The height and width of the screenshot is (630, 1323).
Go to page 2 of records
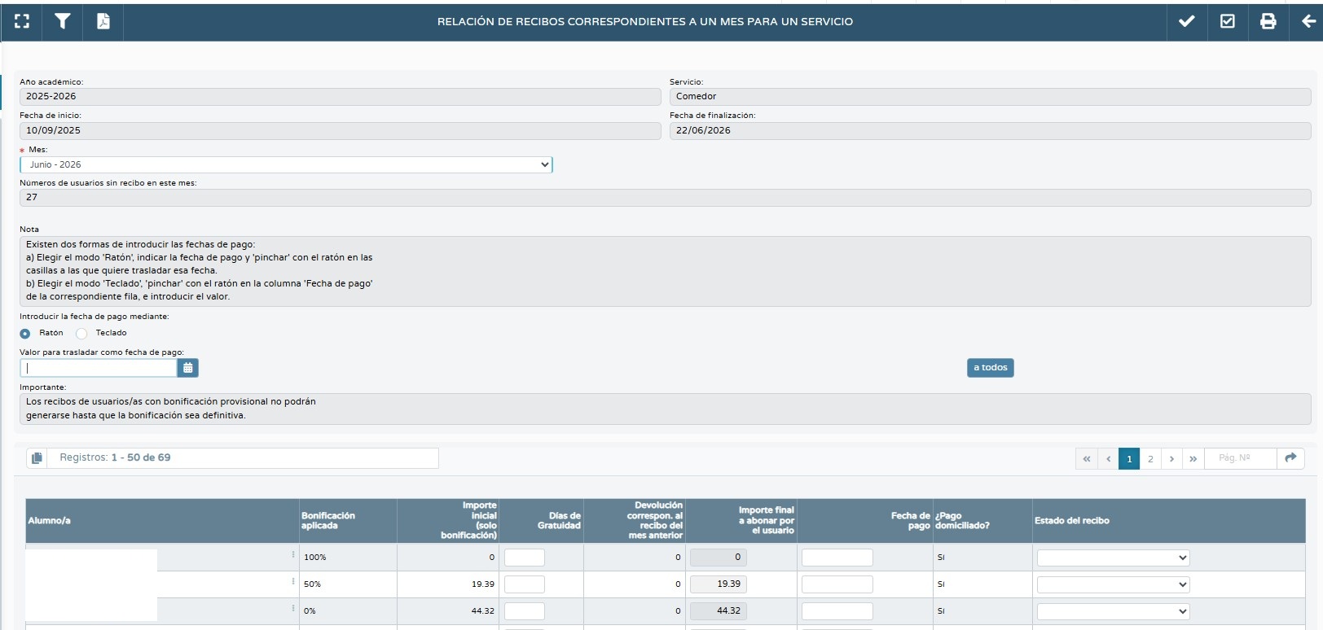click(1150, 459)
